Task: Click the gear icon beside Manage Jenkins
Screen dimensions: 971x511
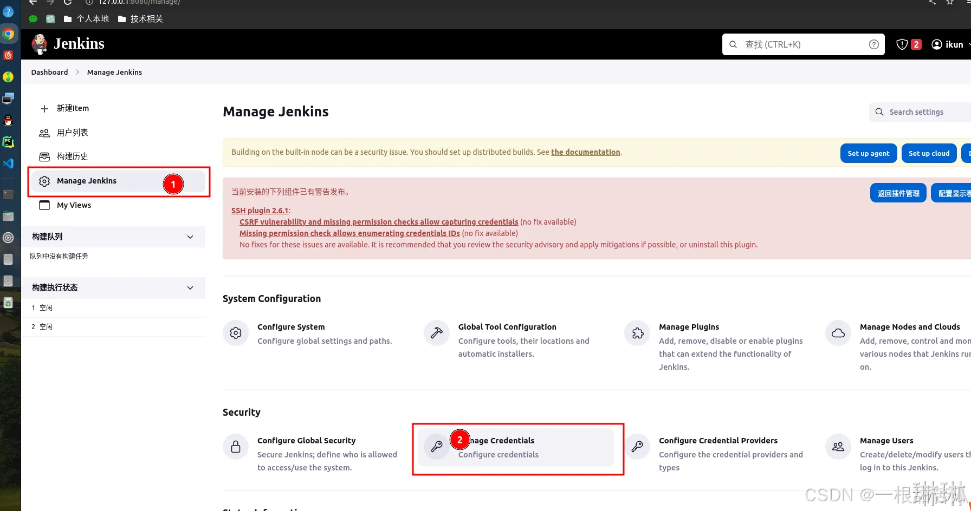Action: point(44,181)
